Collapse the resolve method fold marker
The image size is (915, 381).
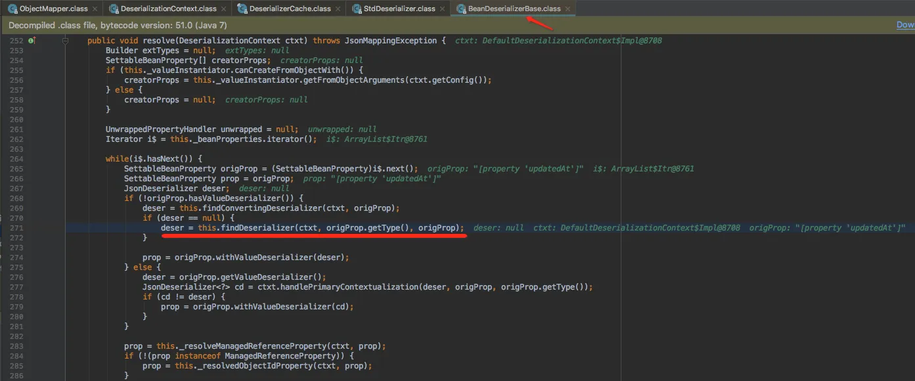[66, 41]
